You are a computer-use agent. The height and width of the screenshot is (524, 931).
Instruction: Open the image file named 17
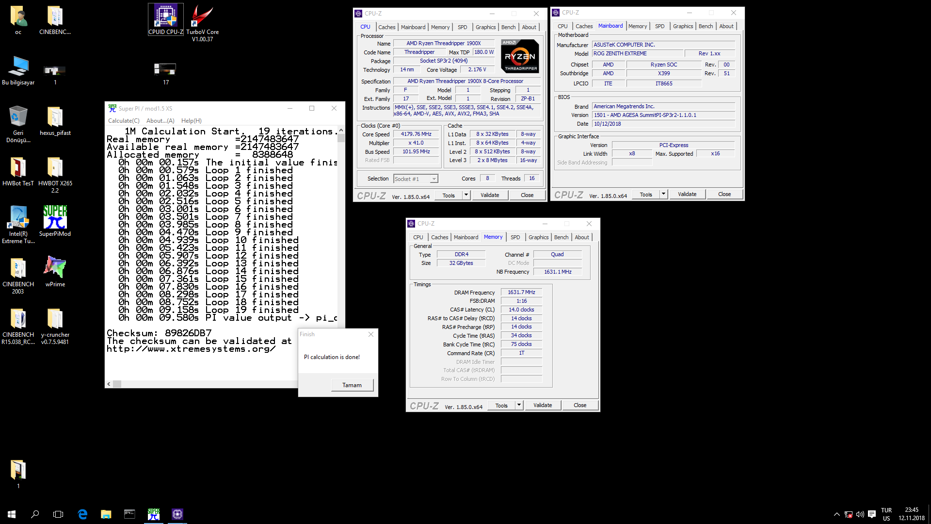[165, 74]
